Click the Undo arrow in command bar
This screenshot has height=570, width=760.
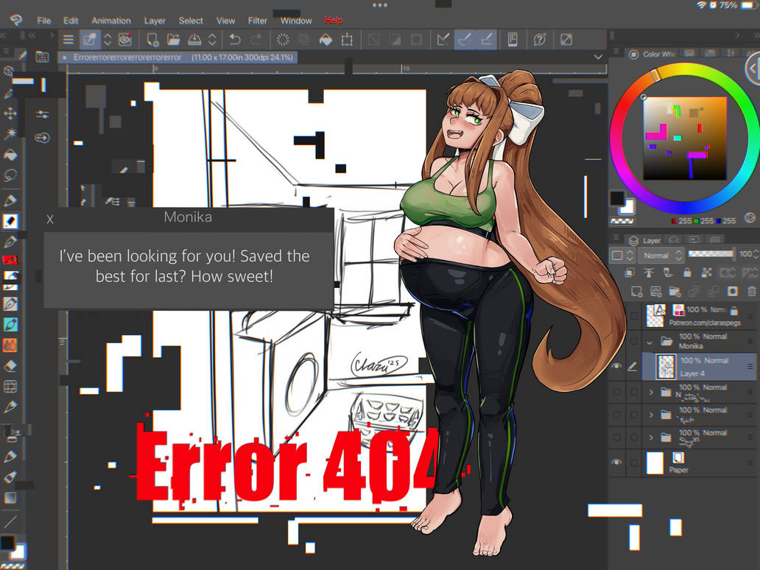coord(234,40)
